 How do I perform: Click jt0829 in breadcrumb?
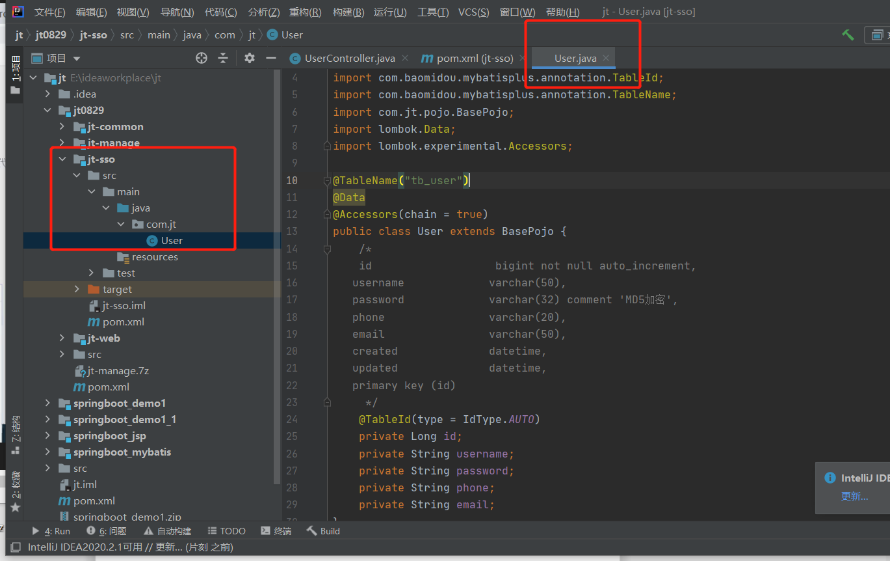pos(51,35)
